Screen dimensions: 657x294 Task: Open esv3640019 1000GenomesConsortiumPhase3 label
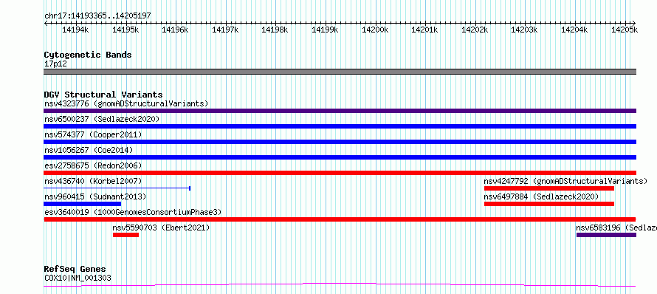tap(133, 212)
